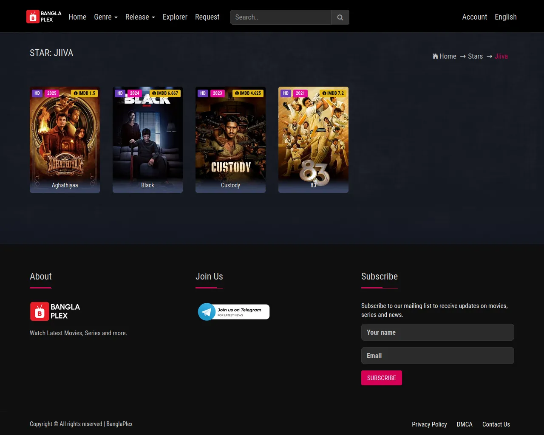Click the HD badge on Custody poster
Viewport: 544px width, 435px height.
(203, 93)
